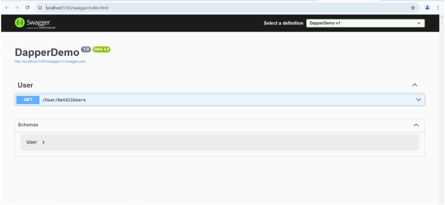This screenshot has height=205, width=445.
Task: Click the User tag heading
Action: (x=25, y=85)
